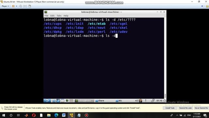Collapse VMware toolbar devices chevron

click(x=202, y=6)
